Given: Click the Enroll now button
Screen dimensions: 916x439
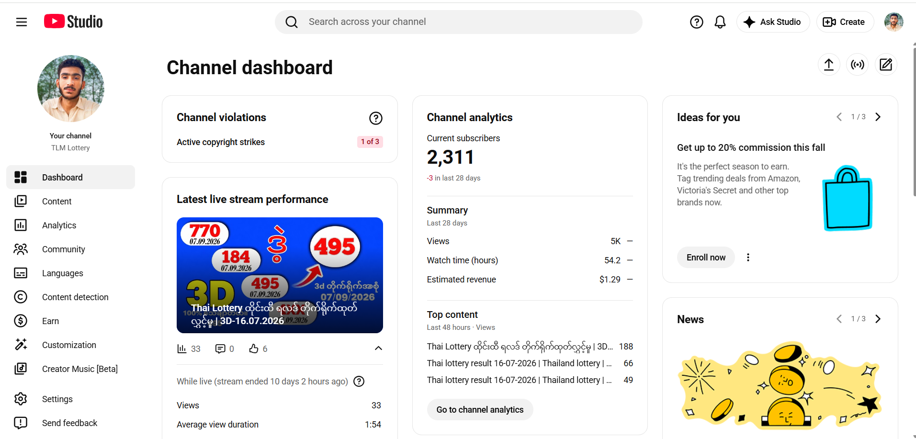Looking at the screenshot, I should pos(706,258).
